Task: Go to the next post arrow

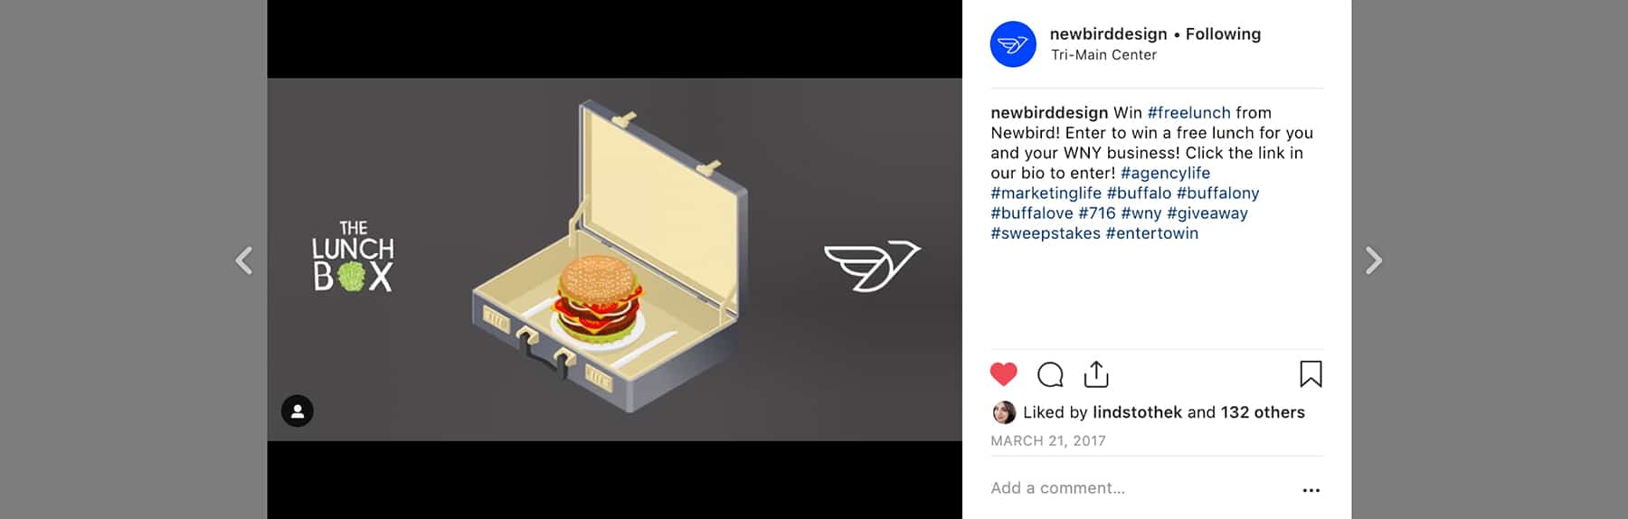Action: tap(1374, 260)
